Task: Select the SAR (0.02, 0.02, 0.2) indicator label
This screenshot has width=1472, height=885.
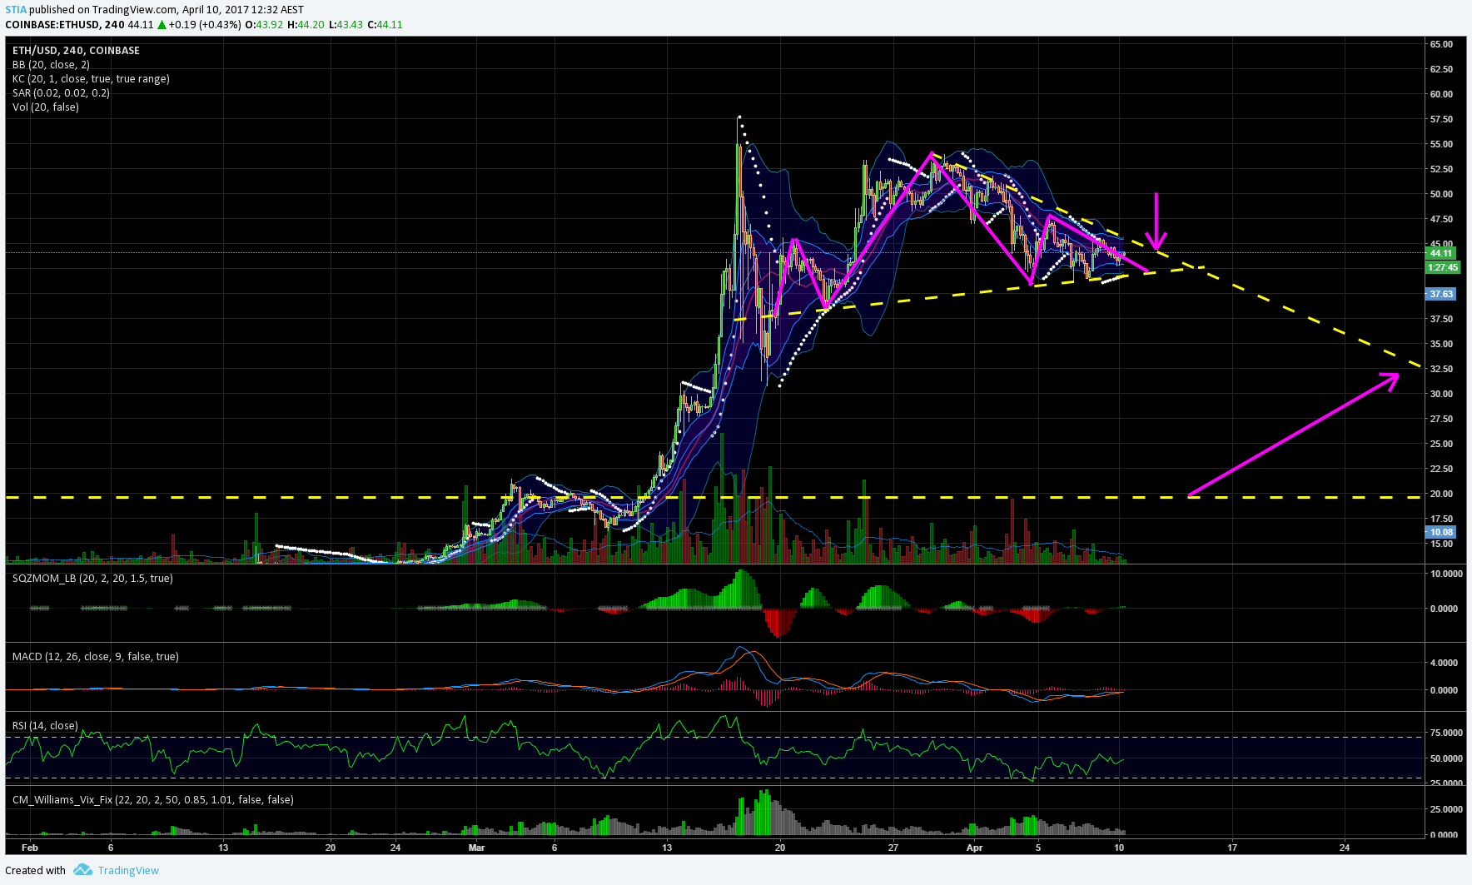Action: (x=61, y=93)
